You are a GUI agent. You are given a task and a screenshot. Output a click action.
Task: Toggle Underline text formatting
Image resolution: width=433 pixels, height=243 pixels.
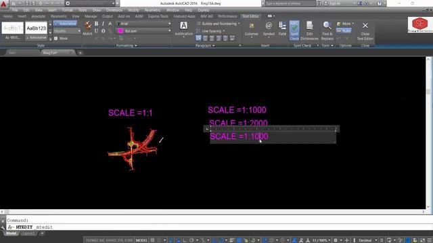(x=96, y=31)
